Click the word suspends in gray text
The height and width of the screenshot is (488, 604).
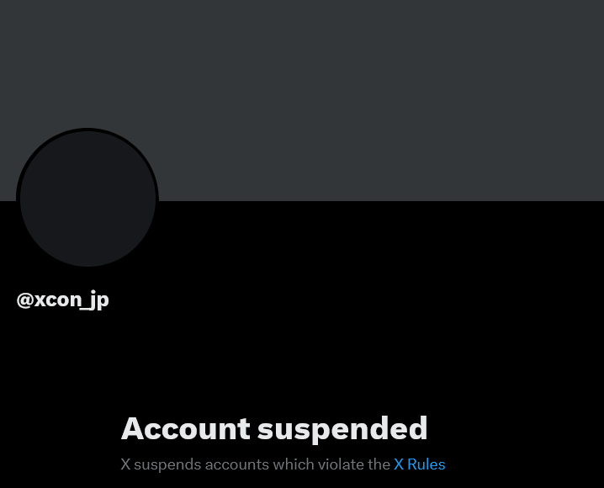pyautogui.click(x=167, y=465)
